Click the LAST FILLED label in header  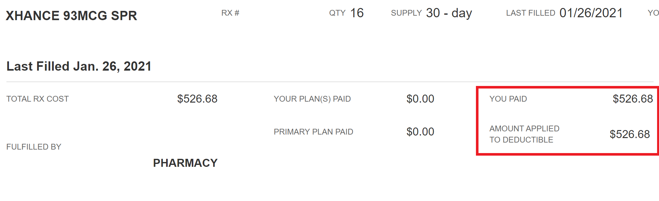tap(531, 13)
